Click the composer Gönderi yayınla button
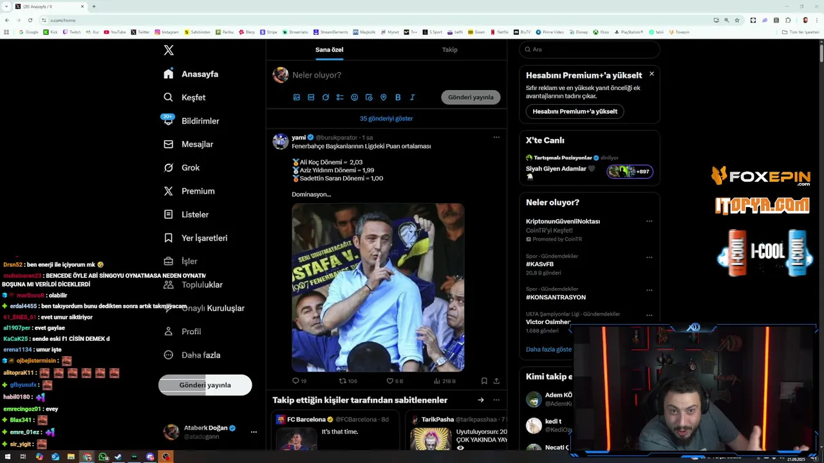The width and height of the screenshot is (824, 463). [471, 97]
